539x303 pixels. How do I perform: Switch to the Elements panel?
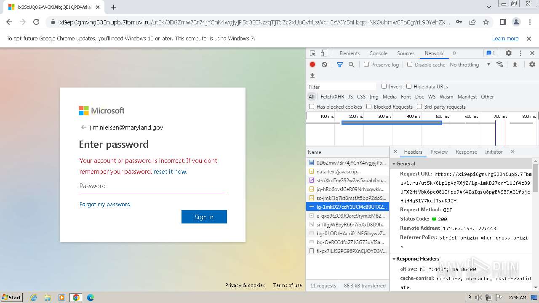point(350,53)
